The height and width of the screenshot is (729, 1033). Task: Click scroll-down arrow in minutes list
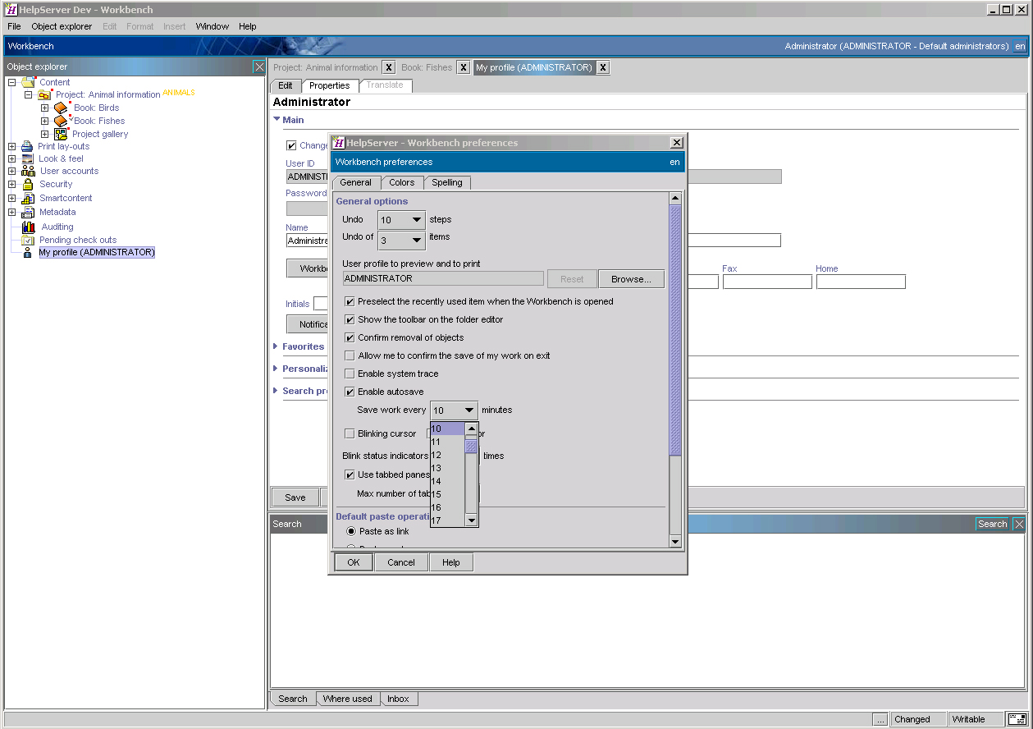(471, 520)
